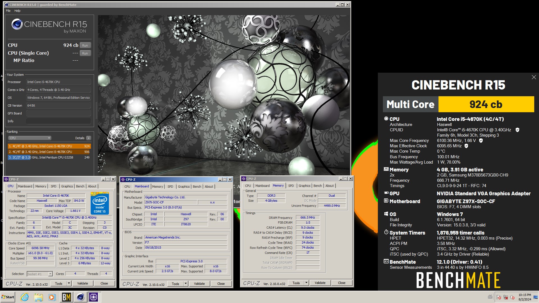Open the Ranking CPU dropdown

30,138
